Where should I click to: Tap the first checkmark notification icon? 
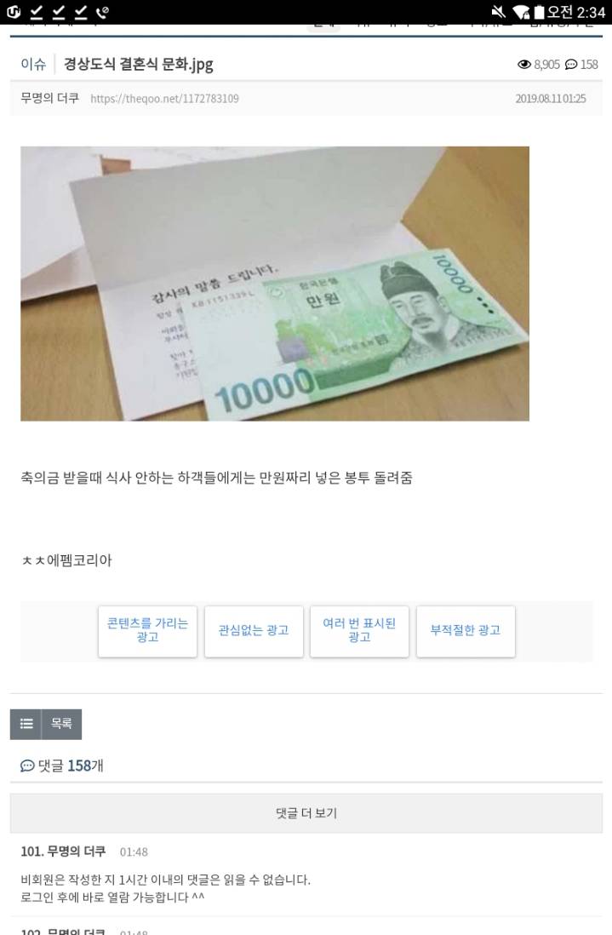tap(37, 12)
